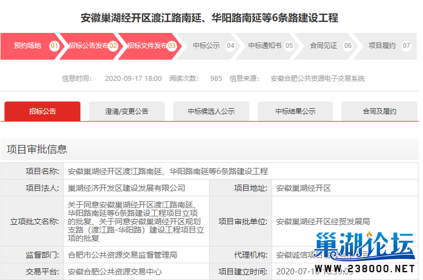The height and width of the screenshot is (280, 423).
Task: Open the 中标结果公示 tab
Action: (x=295, y=111)
